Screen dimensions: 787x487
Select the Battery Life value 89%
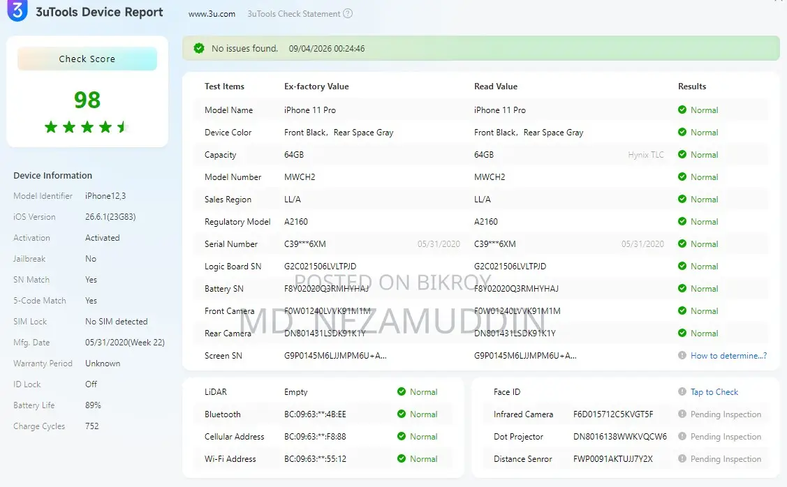[93, 405]
